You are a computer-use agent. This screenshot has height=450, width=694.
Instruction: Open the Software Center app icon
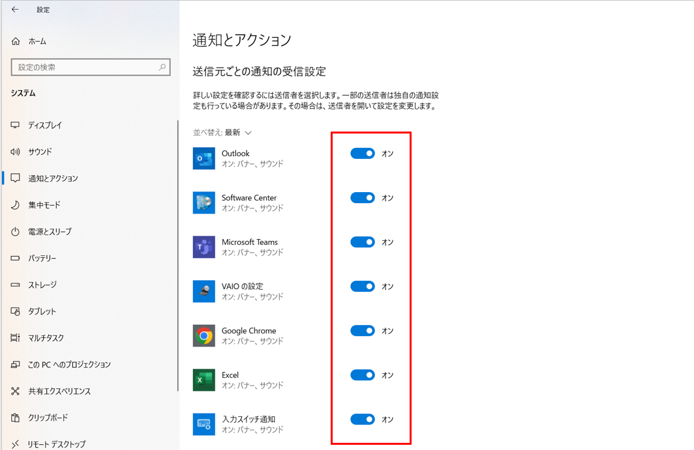[x=204, y=203]
